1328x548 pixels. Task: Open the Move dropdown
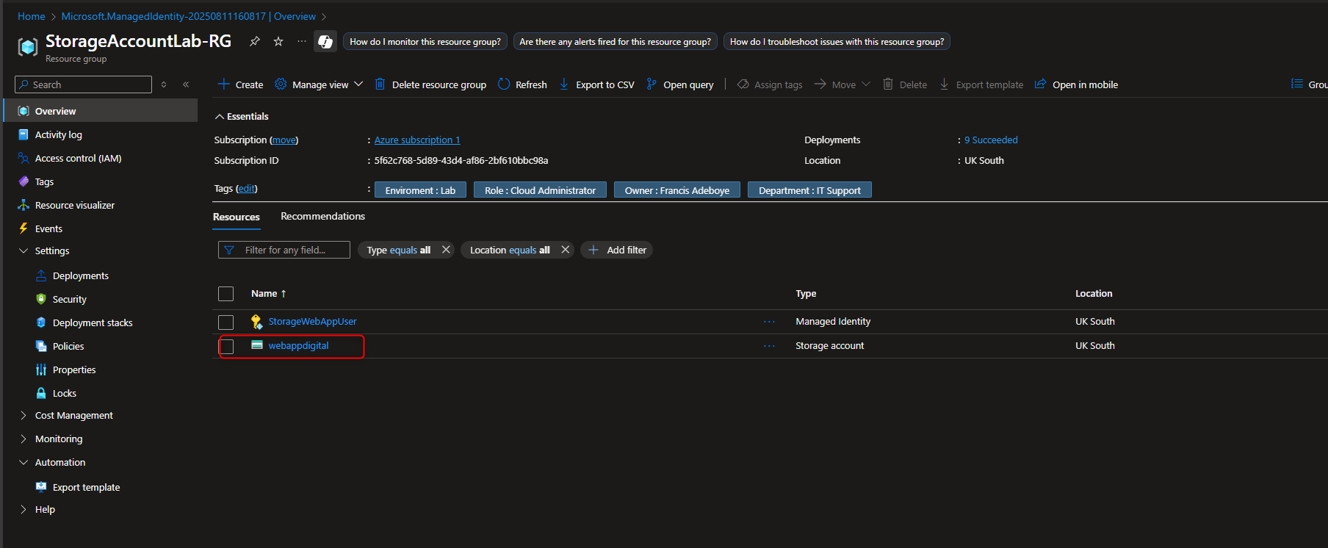click(842, 84)
